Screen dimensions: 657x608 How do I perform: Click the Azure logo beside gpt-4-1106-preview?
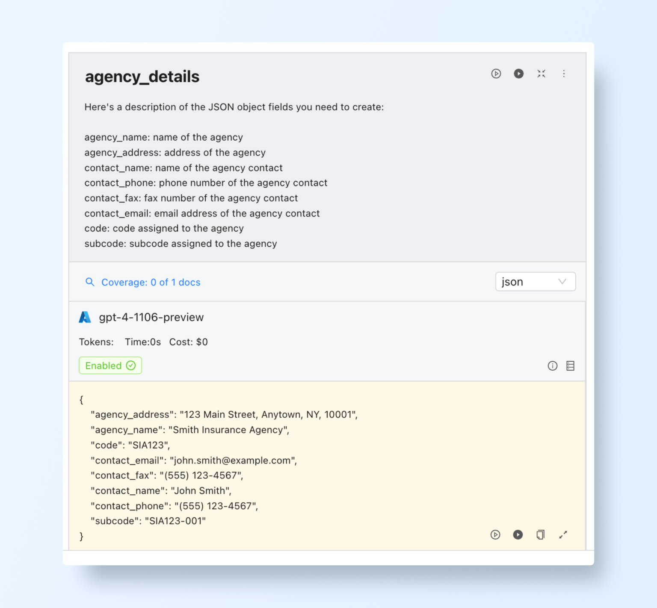(85, 317)
